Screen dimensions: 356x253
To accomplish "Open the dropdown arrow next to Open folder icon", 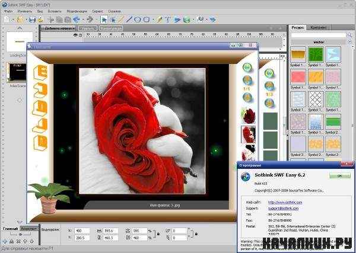I will click(x=26, y=20).
